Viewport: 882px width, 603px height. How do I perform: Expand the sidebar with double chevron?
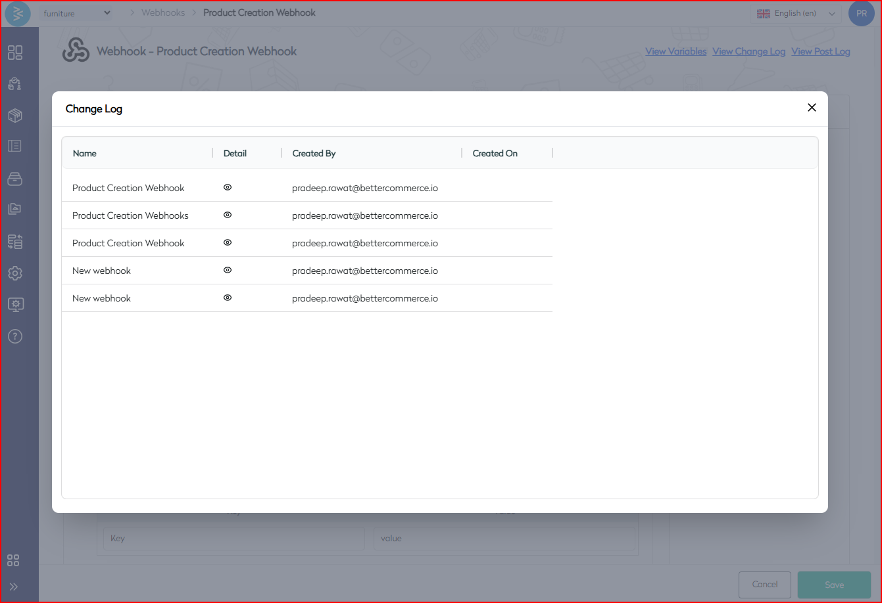coord(13,587)
